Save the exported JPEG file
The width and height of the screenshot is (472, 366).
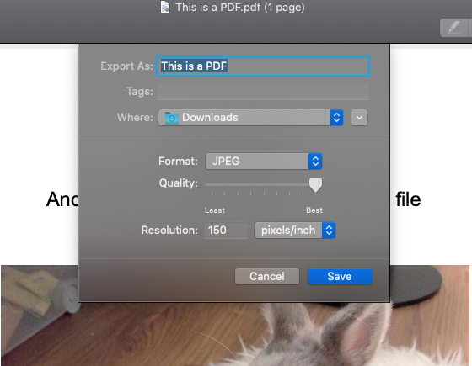click(x=340, y=277)
